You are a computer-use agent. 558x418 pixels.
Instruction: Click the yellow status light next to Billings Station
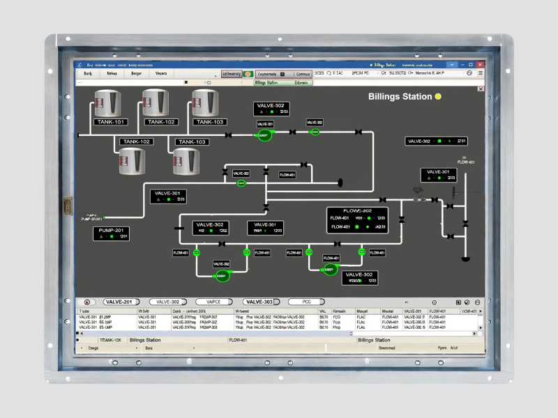coord(438,96)
